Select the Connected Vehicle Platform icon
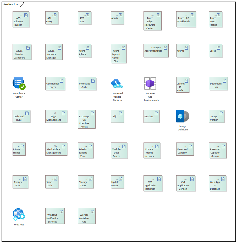Screen dimensions: 237x243 [x=117, y=83]
